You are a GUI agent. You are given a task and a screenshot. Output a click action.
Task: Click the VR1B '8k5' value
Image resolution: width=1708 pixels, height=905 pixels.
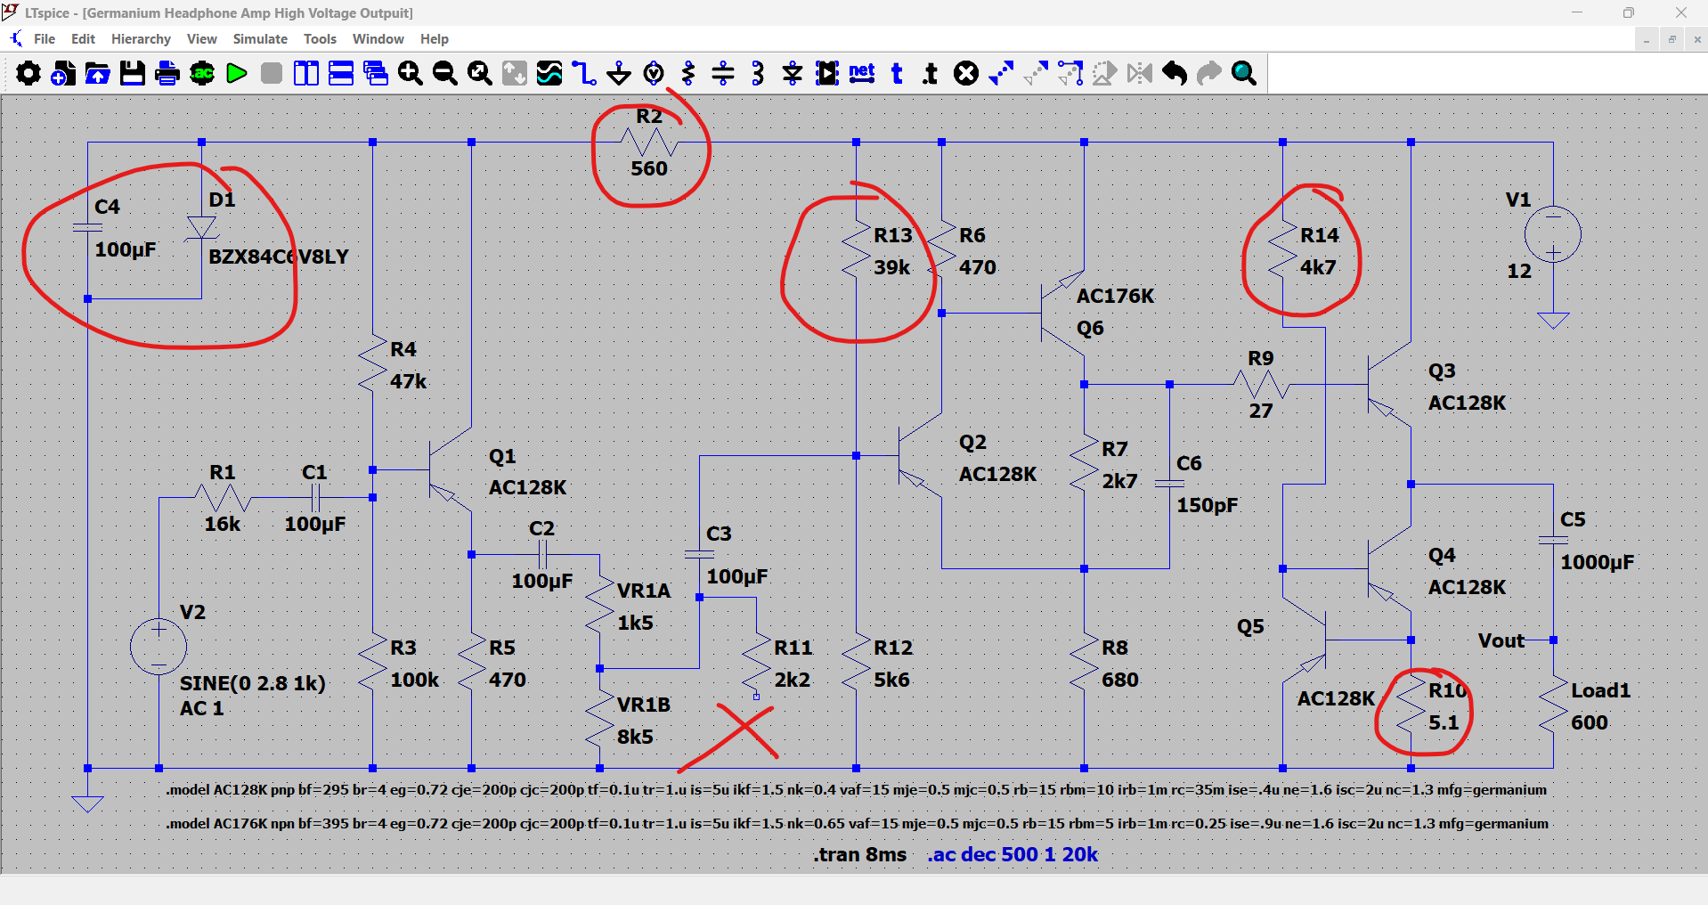click(635, 737)
